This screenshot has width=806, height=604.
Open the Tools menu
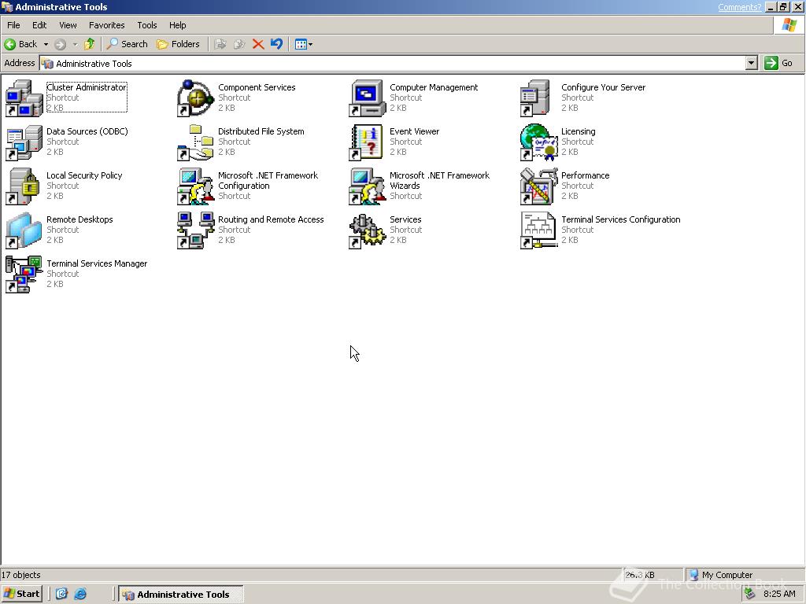(x=147, y=25)
